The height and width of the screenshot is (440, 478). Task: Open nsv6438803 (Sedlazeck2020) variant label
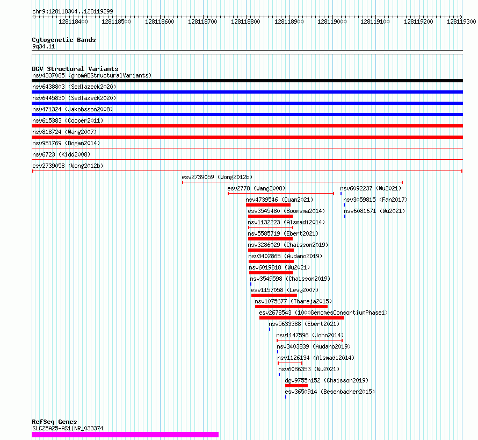point(74,87)
